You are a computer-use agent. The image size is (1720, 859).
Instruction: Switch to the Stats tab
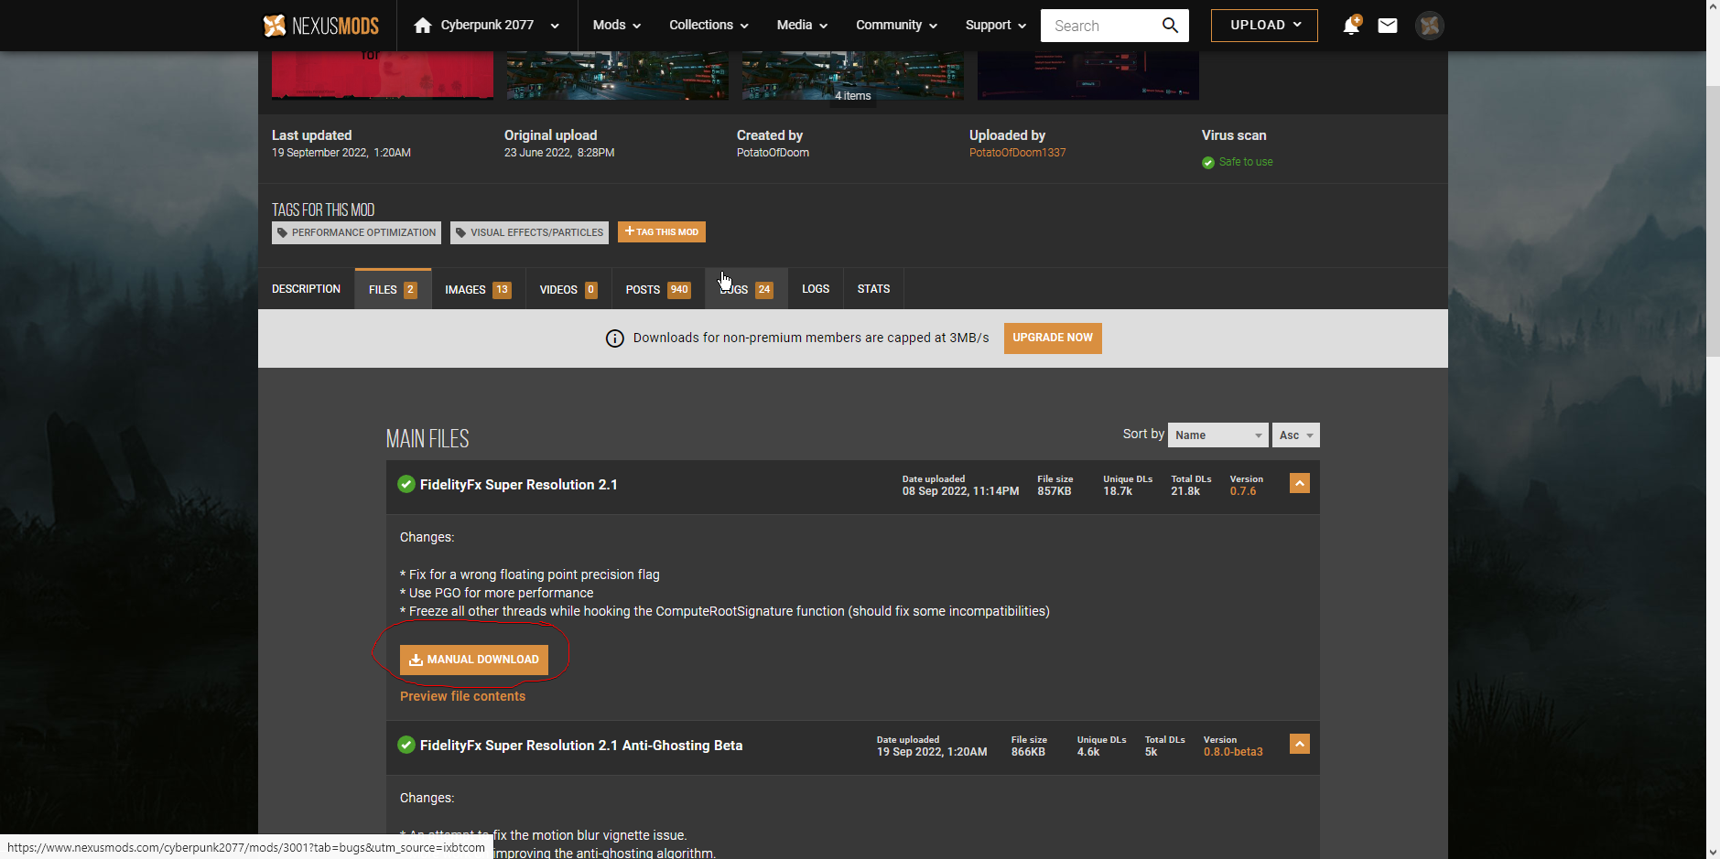coord(873,289)
